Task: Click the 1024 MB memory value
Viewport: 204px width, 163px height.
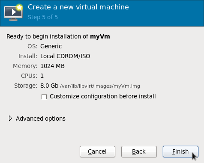Action: (x=52, y=66)
